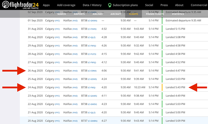
Task: Click the 4:24 flight time value
Action: [104, 79]
